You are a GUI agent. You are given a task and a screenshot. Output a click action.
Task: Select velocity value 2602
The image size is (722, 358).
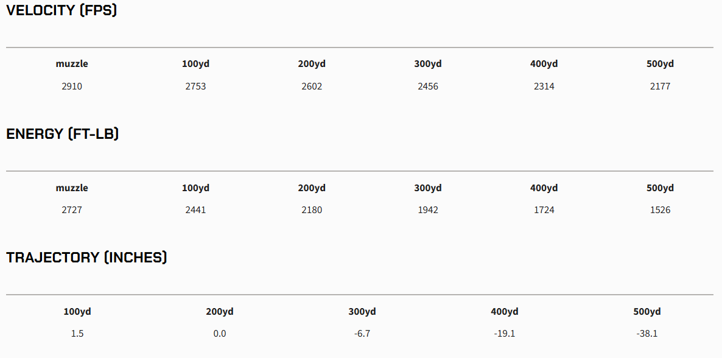click(312, 86)
